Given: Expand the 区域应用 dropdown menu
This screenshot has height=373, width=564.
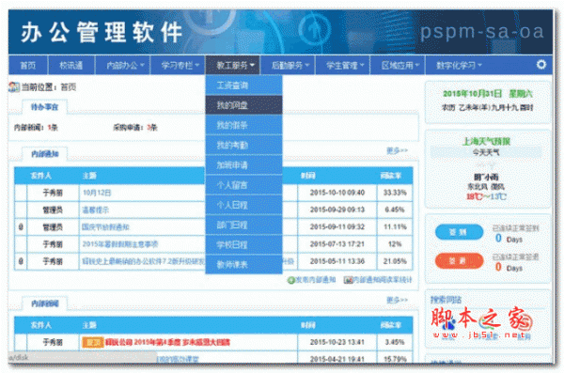Looking at the screenshot, I should point(399,65).
